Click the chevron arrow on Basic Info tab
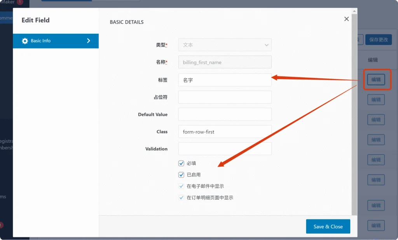Viewport: 398px width, 240px height. (89, 41)
